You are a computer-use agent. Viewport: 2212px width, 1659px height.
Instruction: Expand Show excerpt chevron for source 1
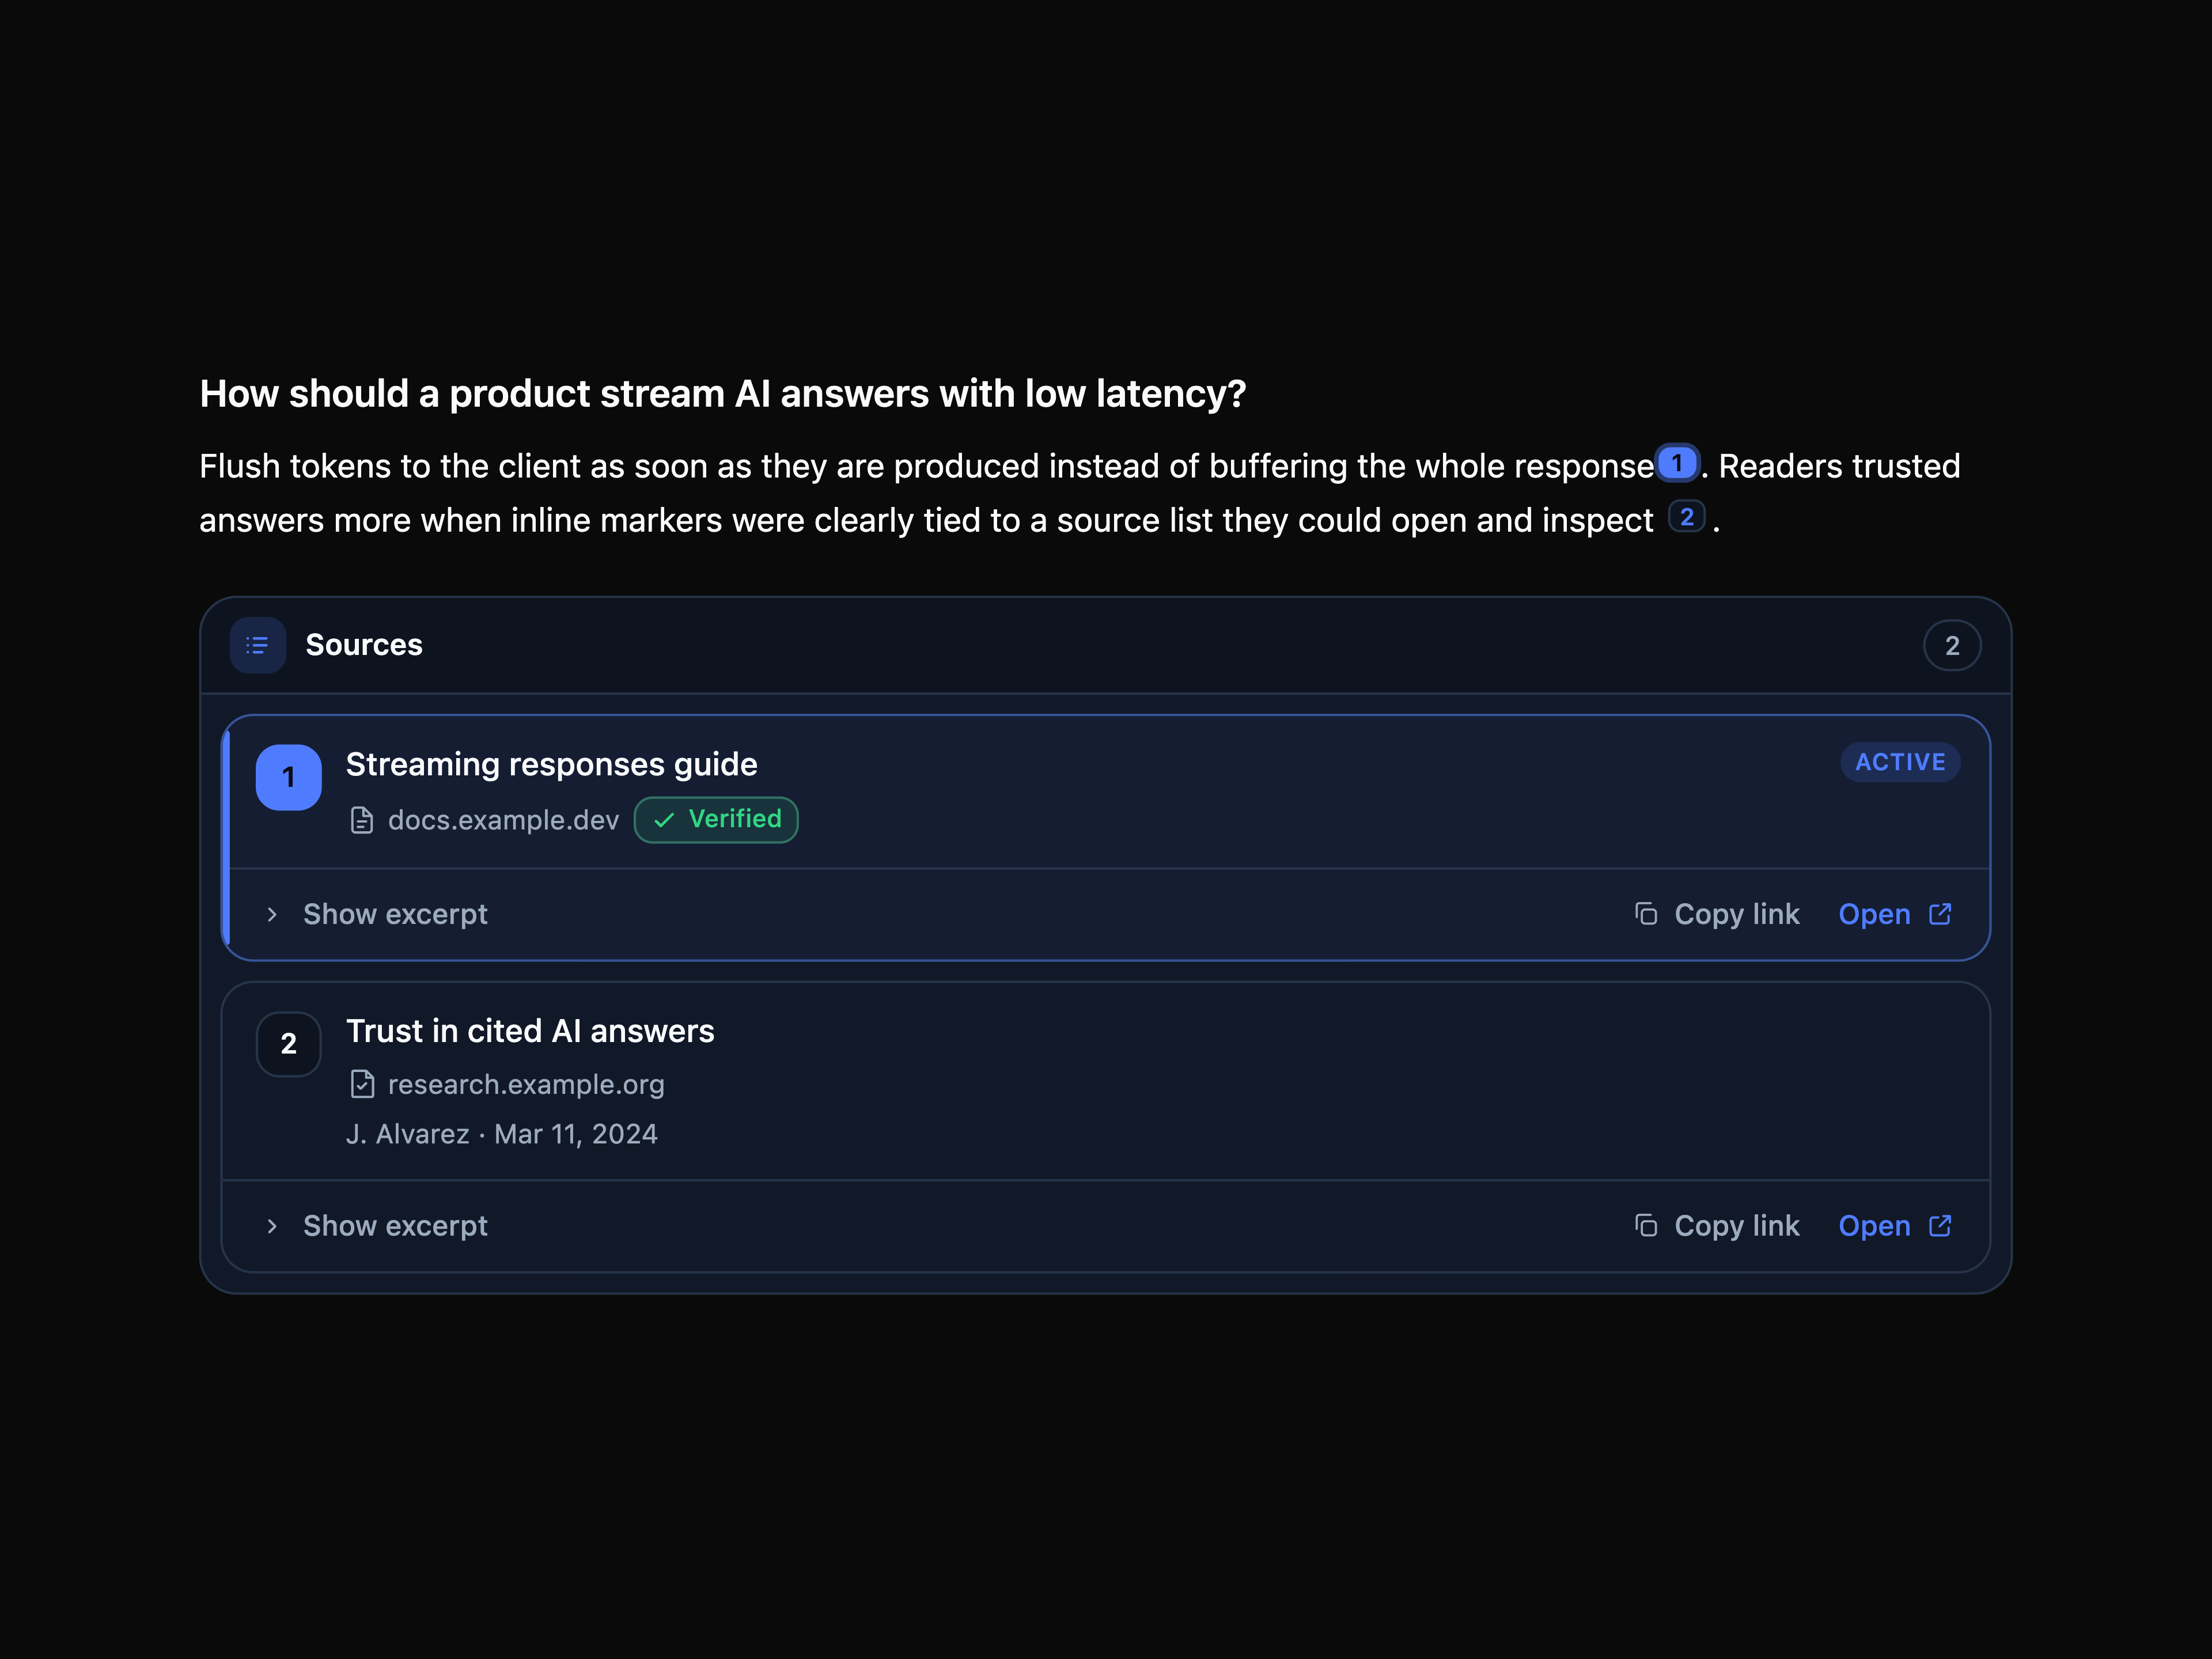point(272,914)
